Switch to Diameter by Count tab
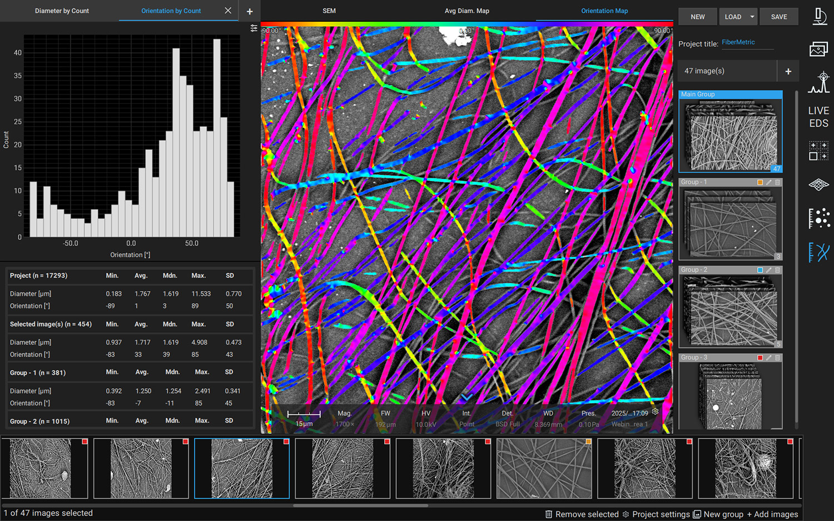This screenshot has height=521, width=834. 62,11
